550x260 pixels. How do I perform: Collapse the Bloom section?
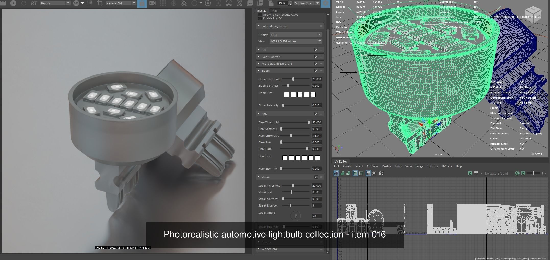pos(259,71)
